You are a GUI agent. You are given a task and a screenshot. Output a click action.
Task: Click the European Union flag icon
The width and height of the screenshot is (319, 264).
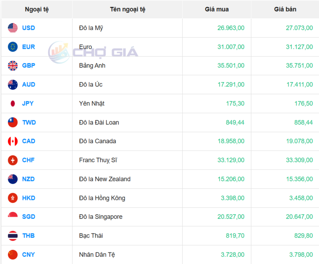click(x=13, y=47)
